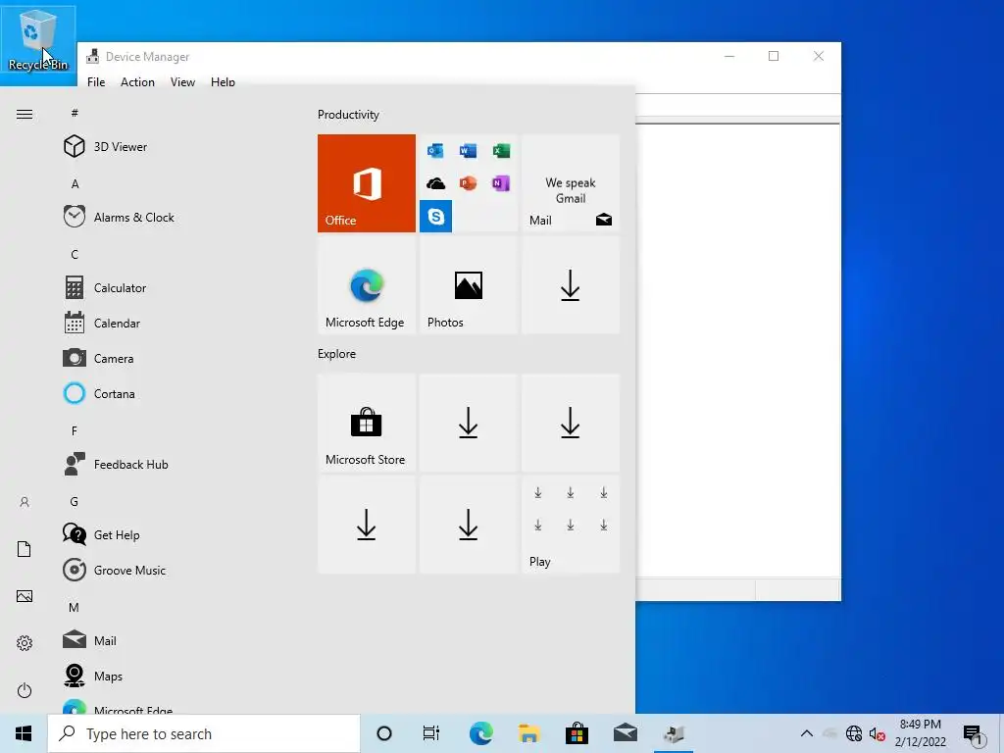Launch OneNote from the Office tile group
The height and width of the screenshot is (753, 1004).
point(501,183)
